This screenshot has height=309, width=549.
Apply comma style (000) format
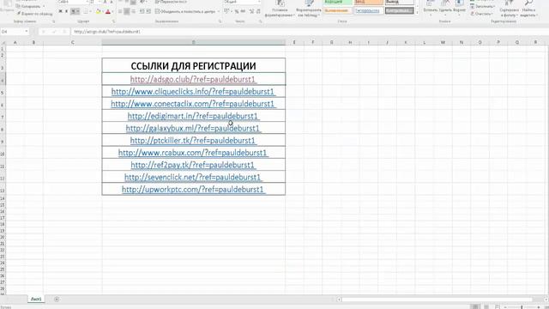coord(243,11)
